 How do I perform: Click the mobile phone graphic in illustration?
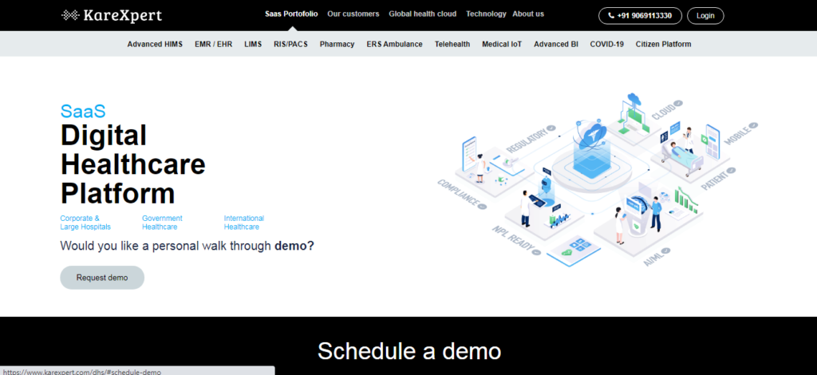click(712, 142)
